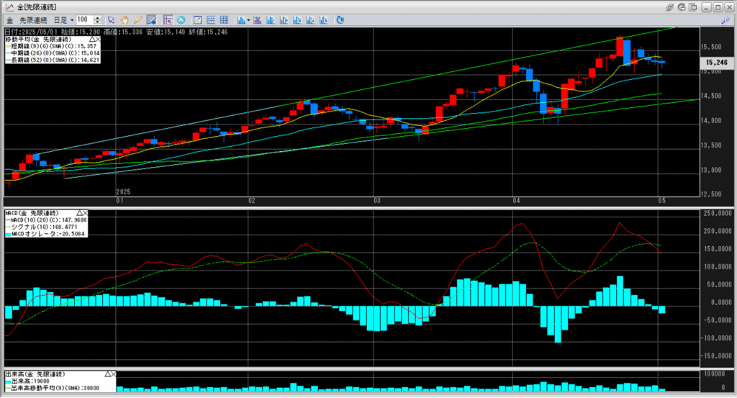Viewport: 737px width, 398px height.
Task: Select the pencil drawing tool
Action: pyautogui.click(x=137, y=19)
